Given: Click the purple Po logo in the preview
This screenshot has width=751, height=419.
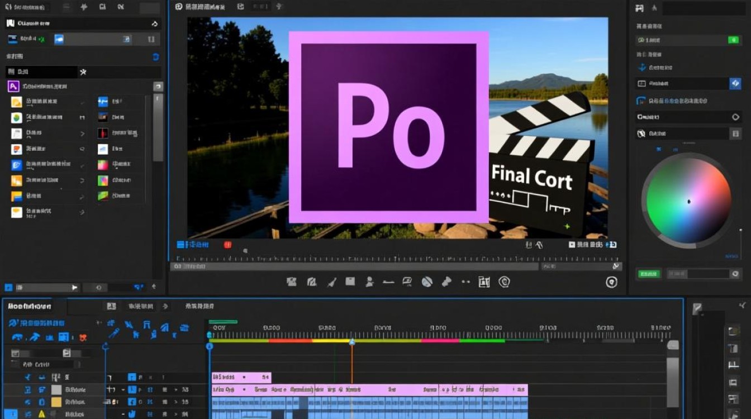Looking at the screenshot, I should [x=389, y=127].
